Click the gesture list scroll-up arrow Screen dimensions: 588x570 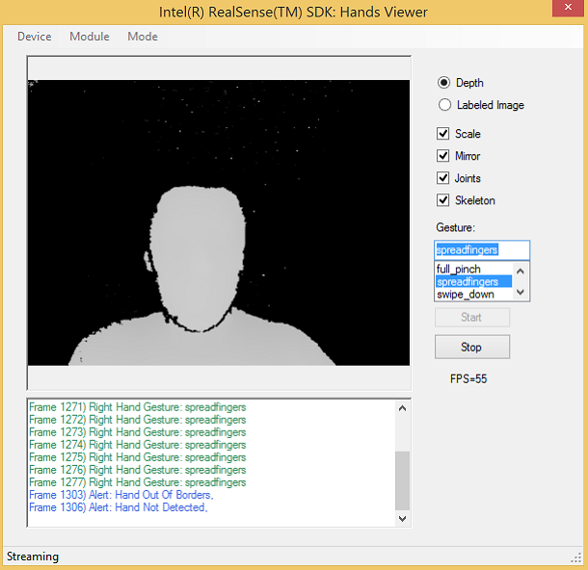[521, 270]
